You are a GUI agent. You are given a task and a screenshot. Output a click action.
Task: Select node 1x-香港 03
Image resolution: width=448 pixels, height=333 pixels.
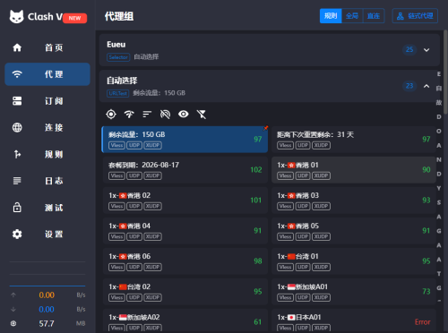(354, 201)
